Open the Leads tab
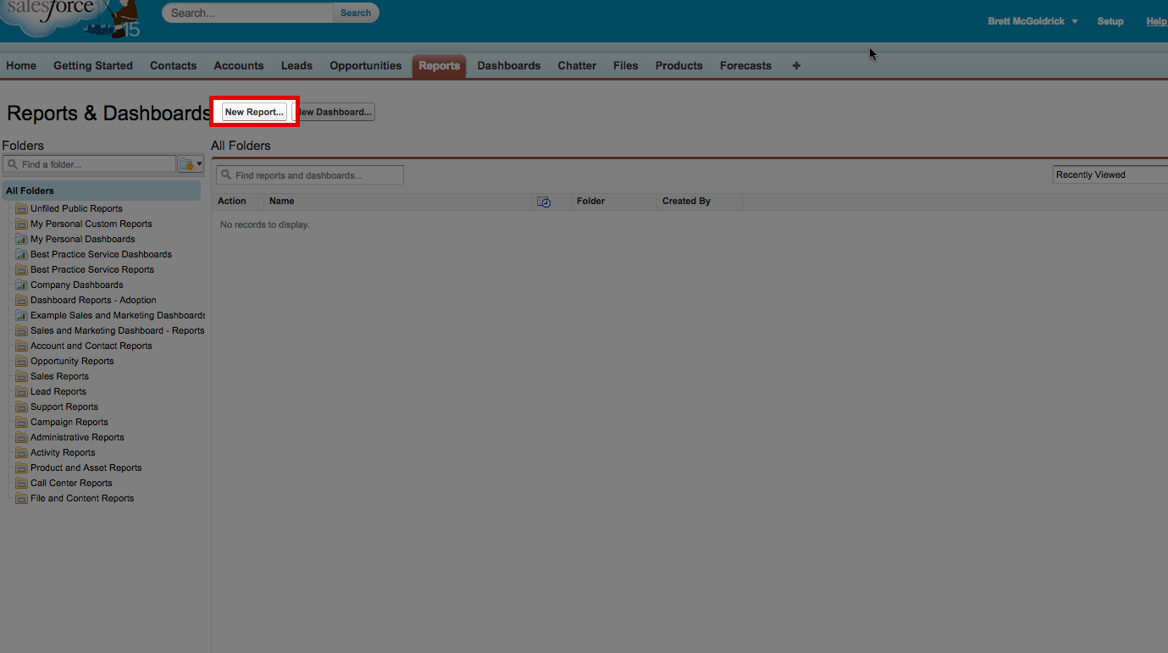This screenshot has height=653, width=1168. click(296, 65)
